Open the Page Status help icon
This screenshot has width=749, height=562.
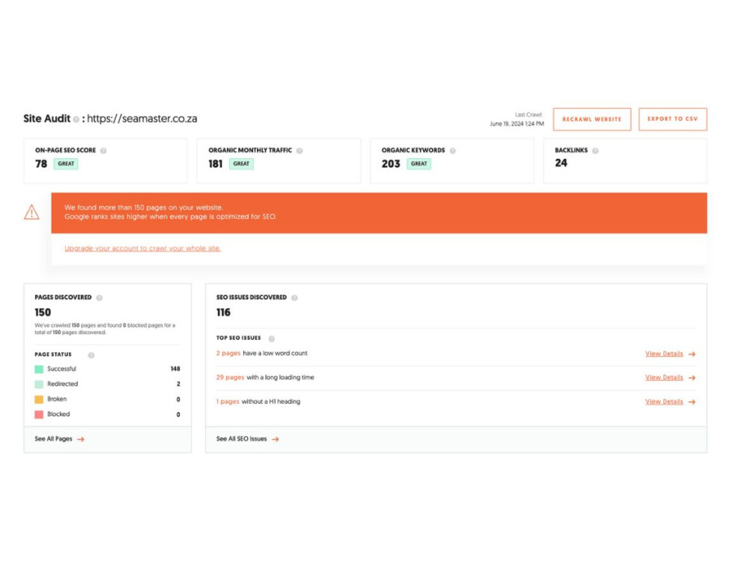click(91, 355)
